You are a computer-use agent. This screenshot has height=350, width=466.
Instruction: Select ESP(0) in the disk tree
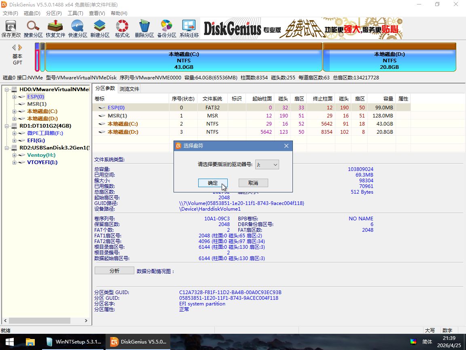pyautogui.click(x=36, y=96)
